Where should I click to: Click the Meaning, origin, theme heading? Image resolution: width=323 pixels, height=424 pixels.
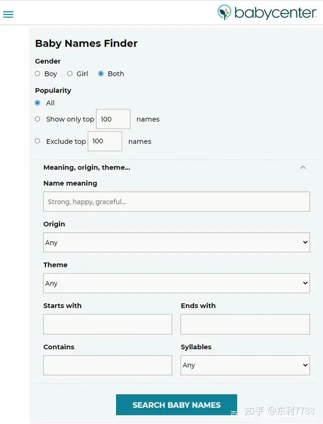87,168
